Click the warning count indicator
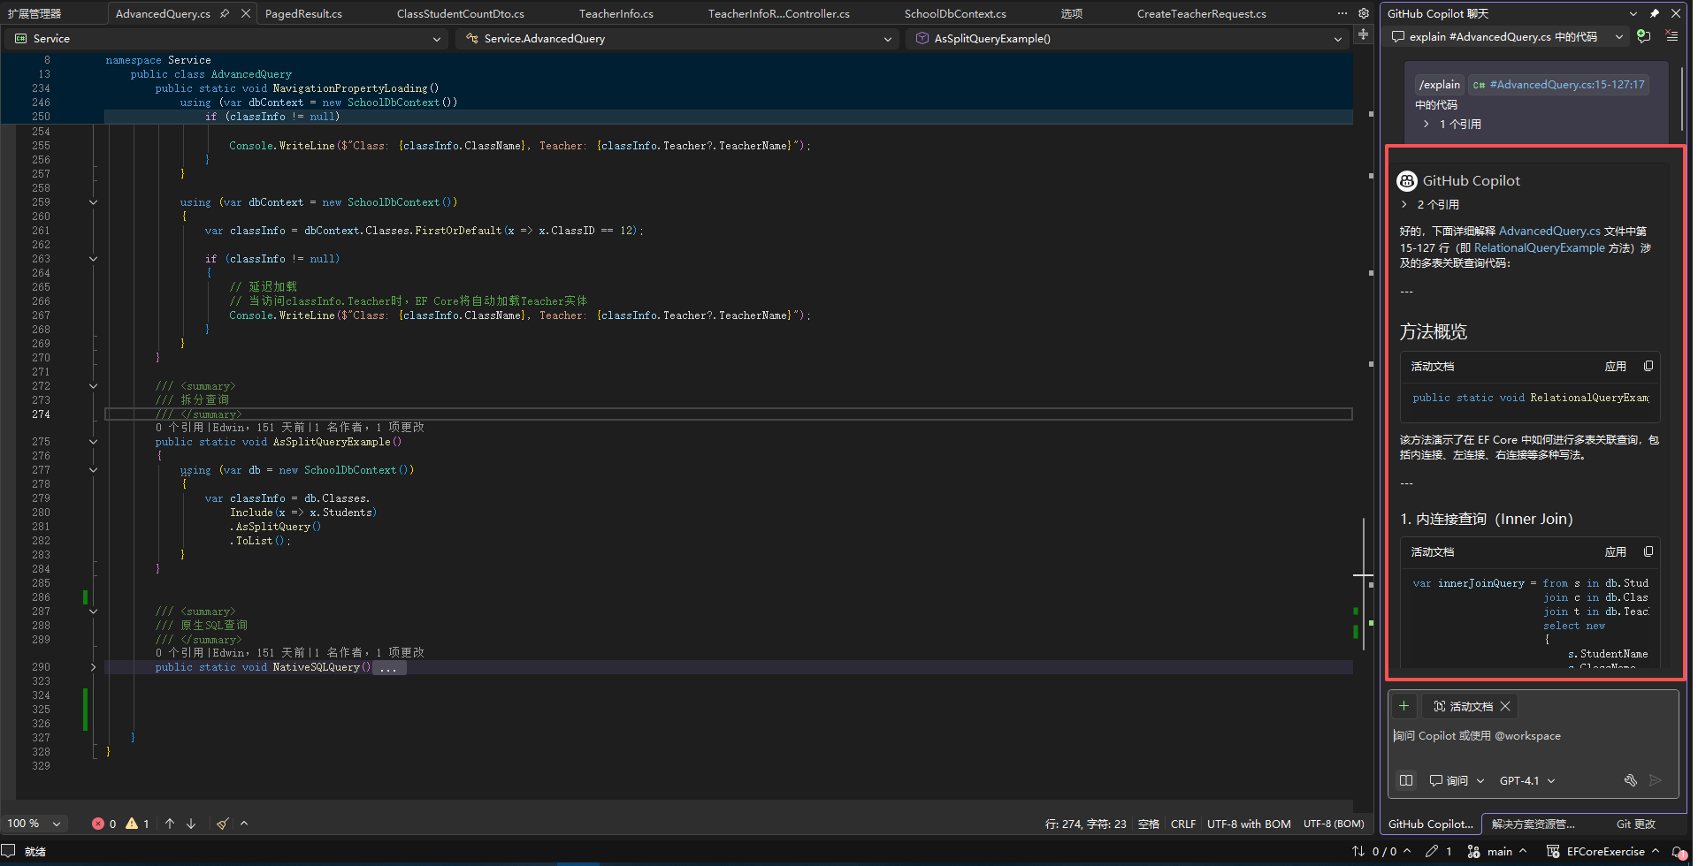Screen dimensions: 1698x866 [x=137, y=824]
